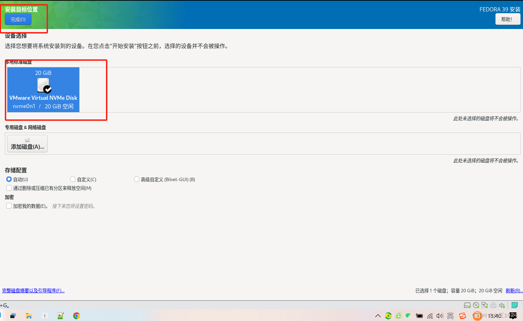Click the battery tray icon
The height and width of the screenshot is (321, 523).
pyautogui.click(x=419, y=315)
